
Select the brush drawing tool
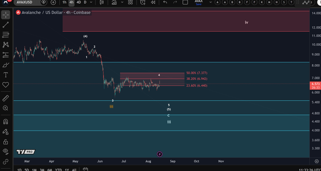[x=6, y=65]
